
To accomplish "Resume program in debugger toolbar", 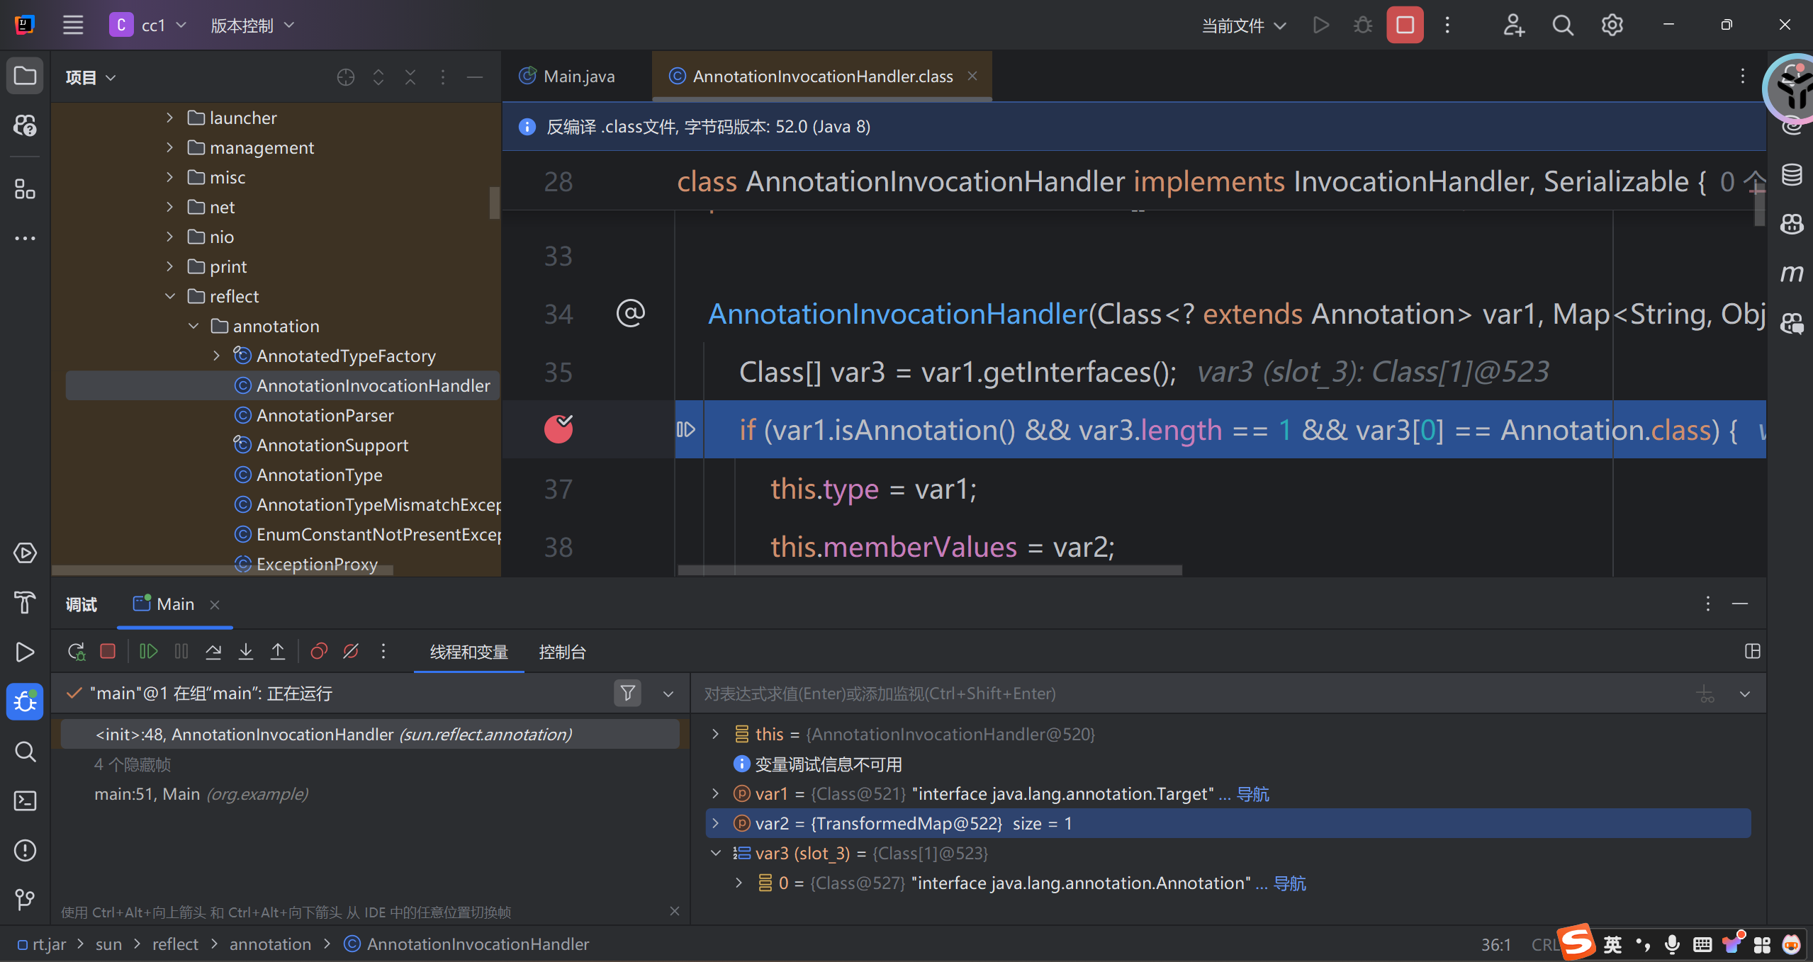I will [148, 652].
